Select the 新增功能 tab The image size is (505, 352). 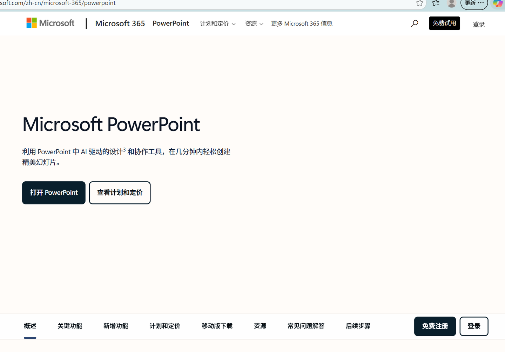pos(116,326)
